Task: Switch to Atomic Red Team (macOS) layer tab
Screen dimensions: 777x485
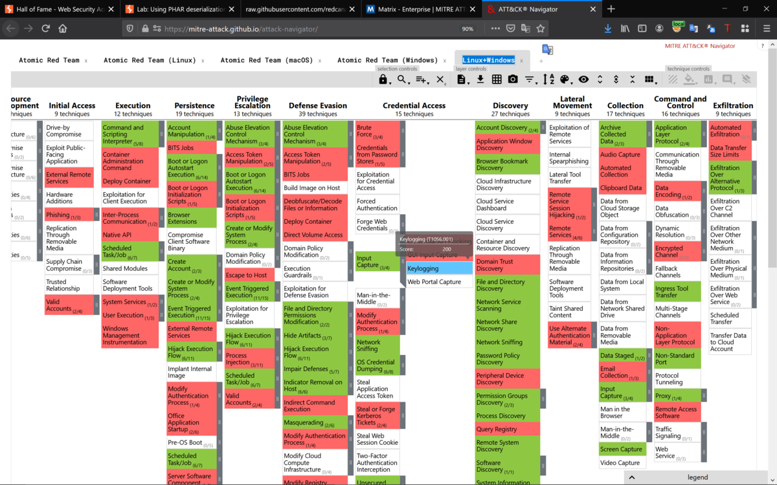Action: pos(267,60)
